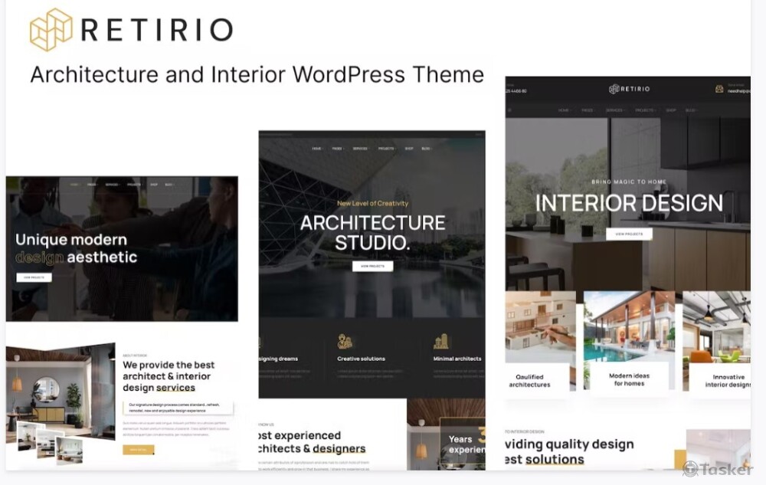766x485 pixels.
Task: Click the Tasker watermark icon
Action: 690,468
